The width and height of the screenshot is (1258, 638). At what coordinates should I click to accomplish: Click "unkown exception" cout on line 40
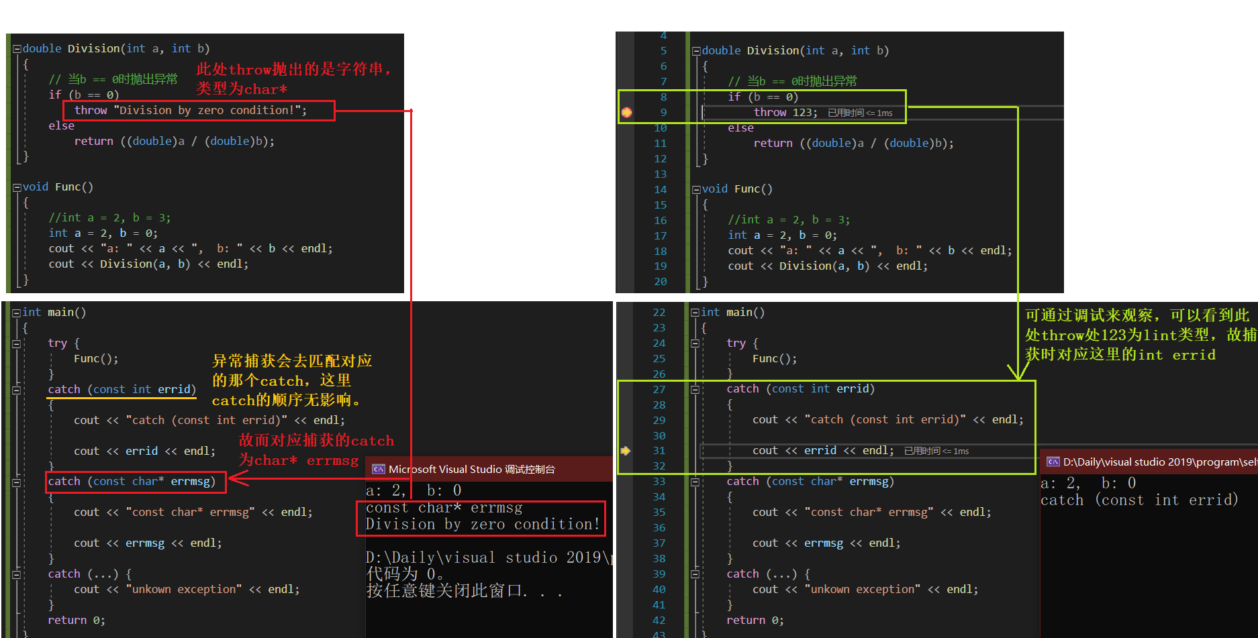[x=865, y=589]
